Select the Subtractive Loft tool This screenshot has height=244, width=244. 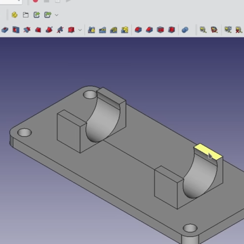pyautogui.click(x=38, y=30)
